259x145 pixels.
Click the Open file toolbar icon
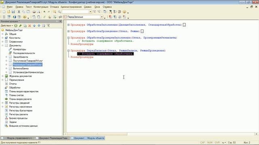click(x=8, y=12)
